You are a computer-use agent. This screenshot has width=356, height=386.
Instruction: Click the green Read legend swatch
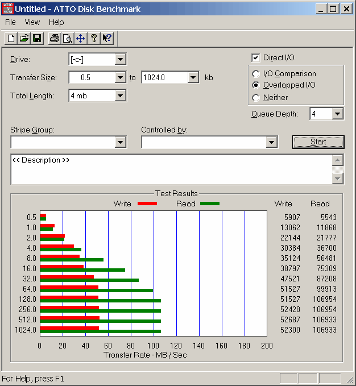[210, 204]
